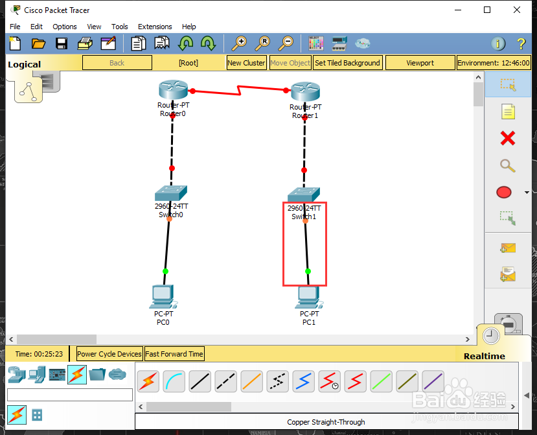Image resolution: width=537 pixels, height=435 pixels.
Task: Select Router0 device on canvas
Action: click(174, 90)
